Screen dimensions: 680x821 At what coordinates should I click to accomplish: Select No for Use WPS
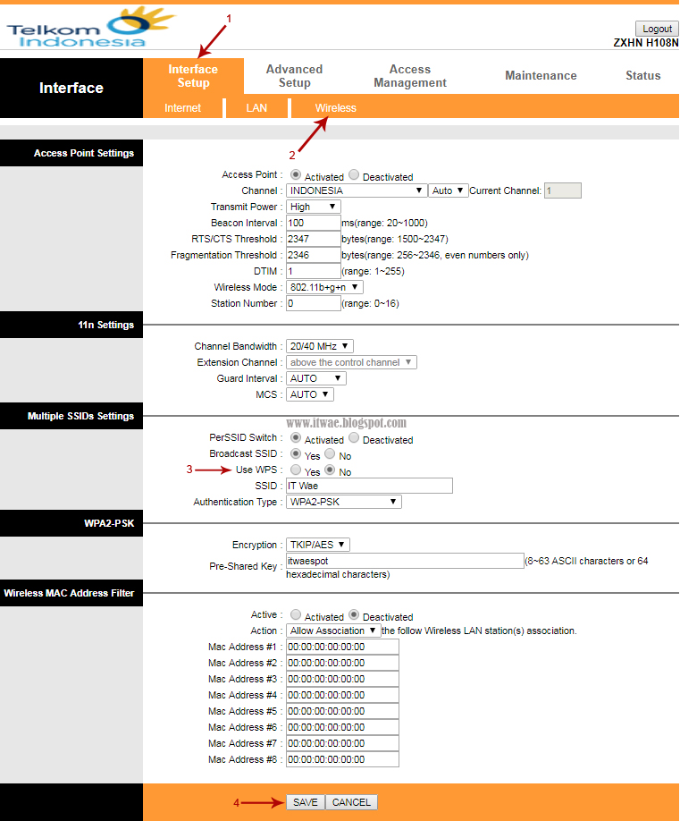pyautogui.click(x=330, y=470)
